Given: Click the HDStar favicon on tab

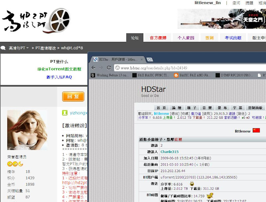Looking at the screenshot, I should [x=96, y=59].
